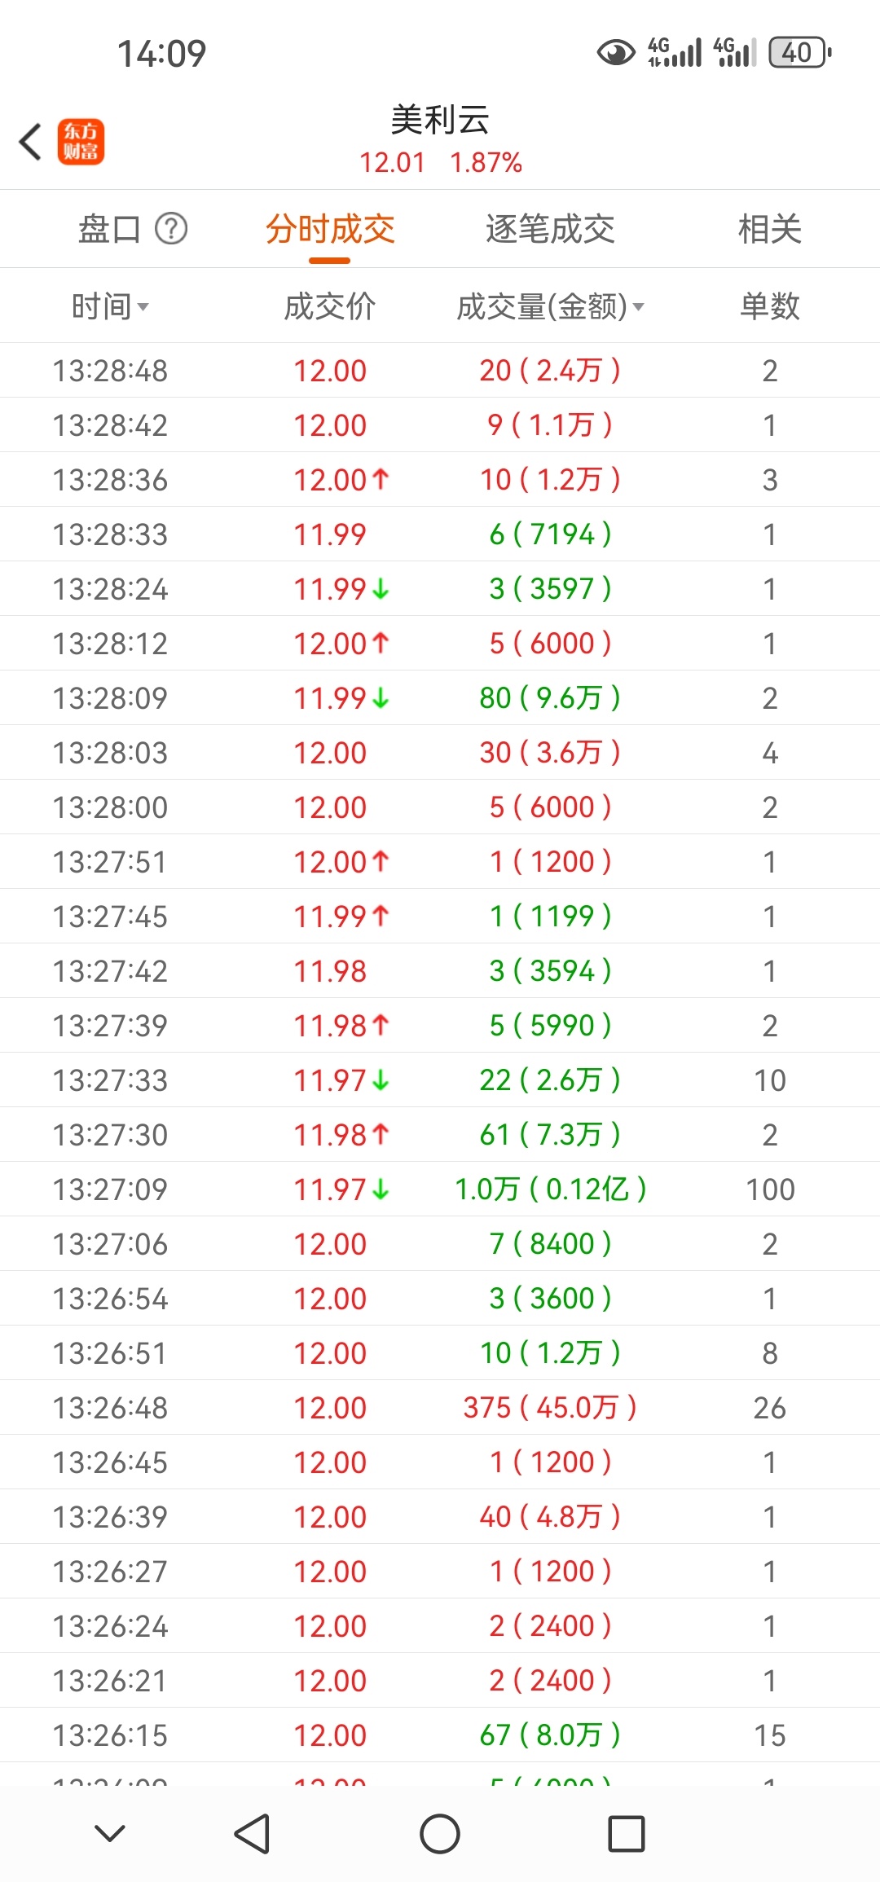Expand 成交量(金额) column dropdown

click(550, 307)
